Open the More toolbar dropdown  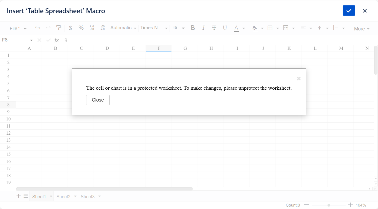362,29
